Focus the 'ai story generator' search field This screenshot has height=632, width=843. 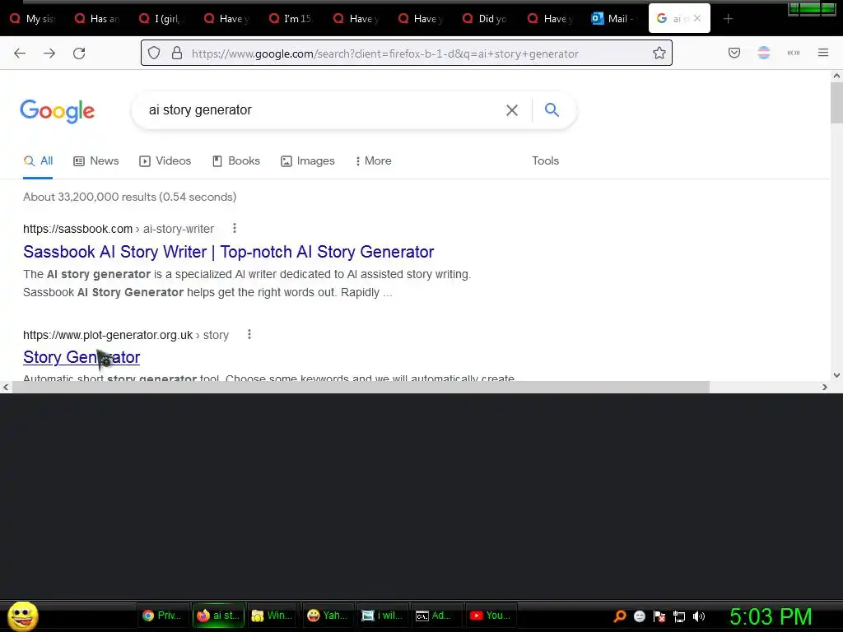tap(323, 110)
